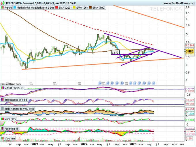
Task: Open the SMA (100) legend label
Action: click(x=99, y=7)
